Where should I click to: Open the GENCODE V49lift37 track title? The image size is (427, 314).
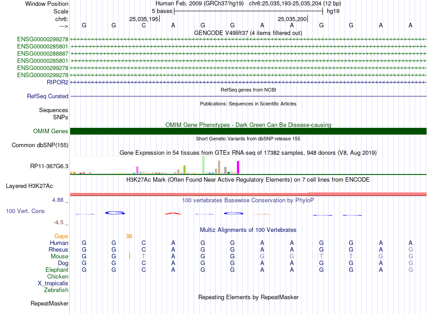[248, 33]
